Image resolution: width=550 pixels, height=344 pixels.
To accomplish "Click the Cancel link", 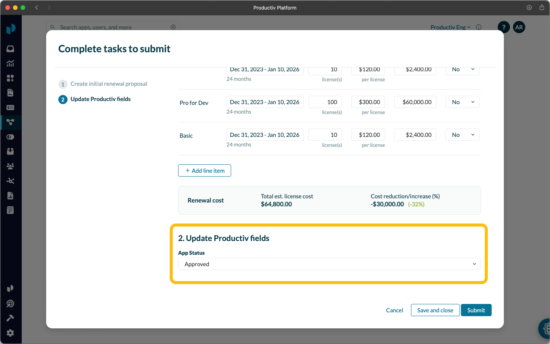I will 394,310.
